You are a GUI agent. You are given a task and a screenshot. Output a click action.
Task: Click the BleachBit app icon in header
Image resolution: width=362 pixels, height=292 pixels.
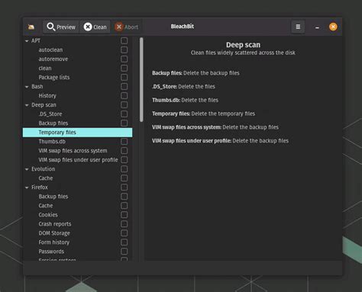(31, 27)
